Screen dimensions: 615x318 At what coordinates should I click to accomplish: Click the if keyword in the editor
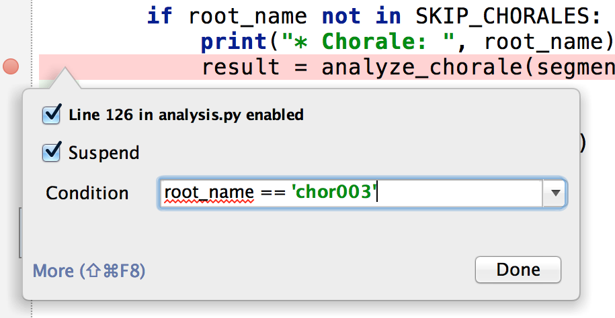[x=161, y=15]
